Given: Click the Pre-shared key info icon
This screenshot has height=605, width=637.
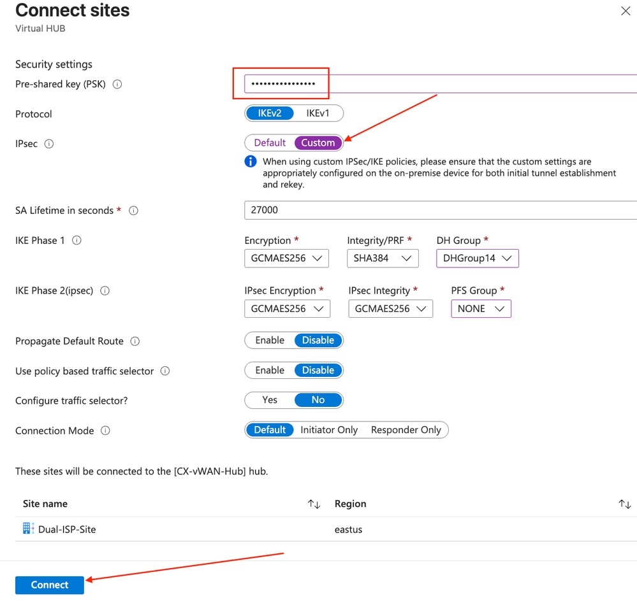Looking at the screenshot, I should coord(117,85).
